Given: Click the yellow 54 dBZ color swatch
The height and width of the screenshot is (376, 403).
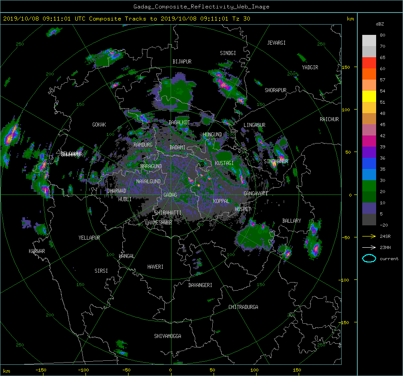Looking at the screenshot, I should [369, 97].
